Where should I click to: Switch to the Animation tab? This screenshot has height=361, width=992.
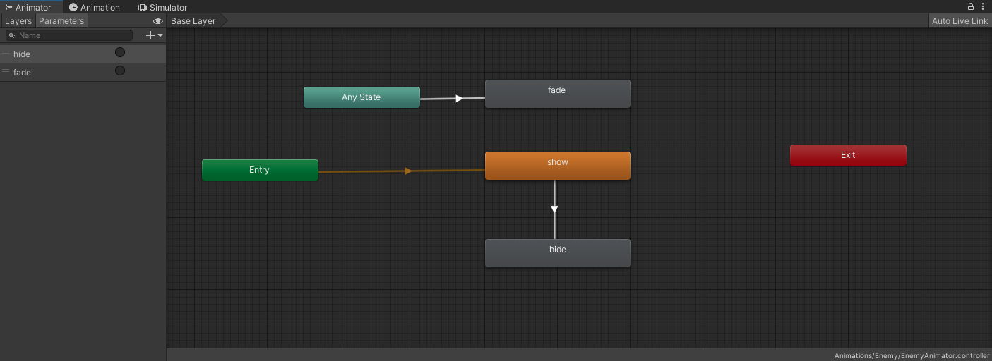(x=94, y=7)
